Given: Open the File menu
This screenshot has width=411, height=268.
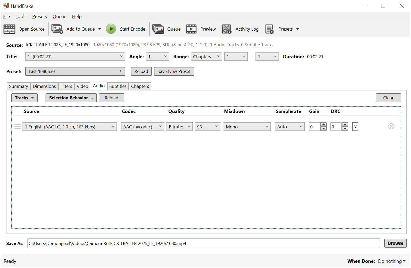Looking at the screenshot, I should [7, 16].
